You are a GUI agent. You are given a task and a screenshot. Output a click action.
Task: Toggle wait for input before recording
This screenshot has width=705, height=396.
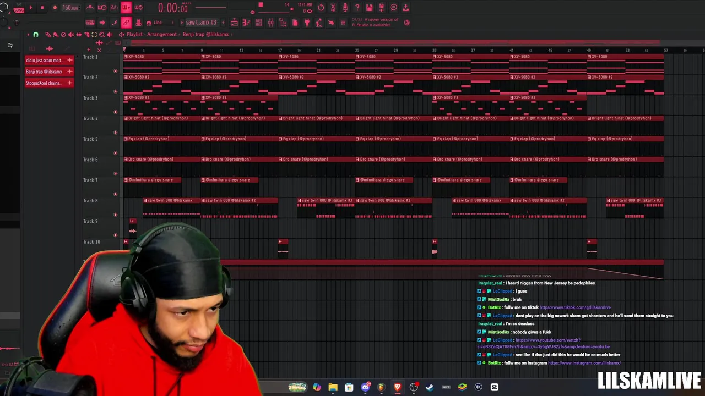point(102,8)
